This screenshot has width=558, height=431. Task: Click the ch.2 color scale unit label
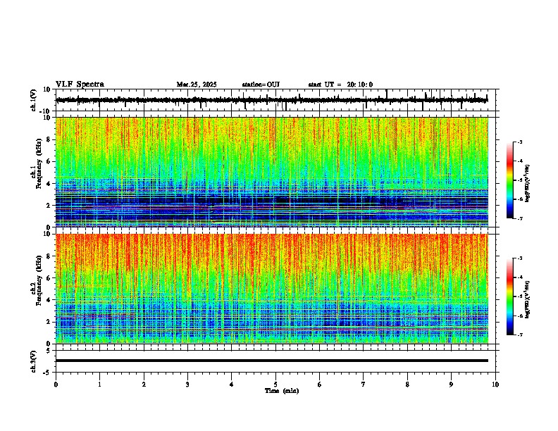pos(527,299)
